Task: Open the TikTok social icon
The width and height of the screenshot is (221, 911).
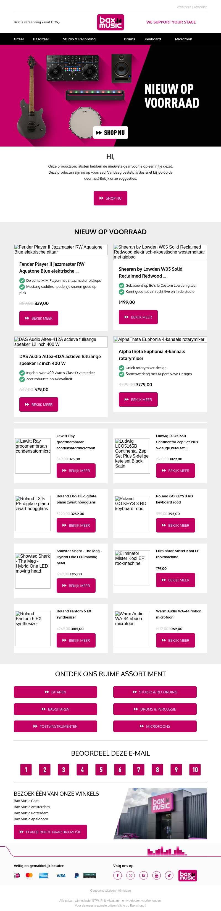Action: tap(169, 875)
